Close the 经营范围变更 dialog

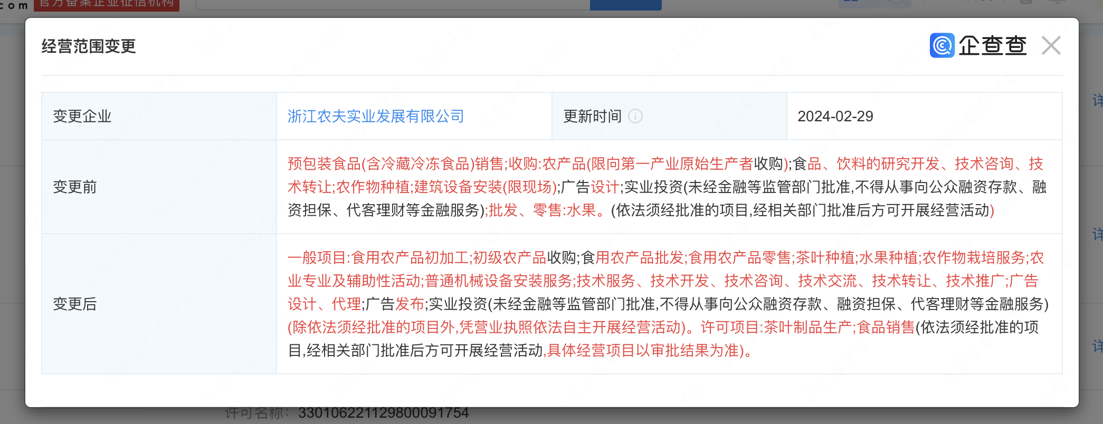click(1051, 46)
